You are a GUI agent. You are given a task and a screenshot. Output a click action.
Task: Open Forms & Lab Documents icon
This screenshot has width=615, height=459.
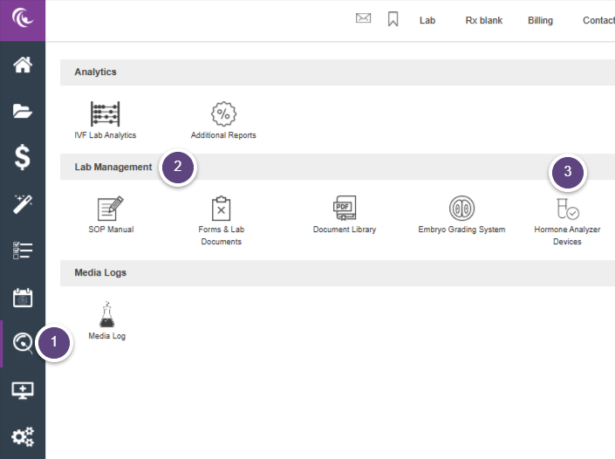222,209
